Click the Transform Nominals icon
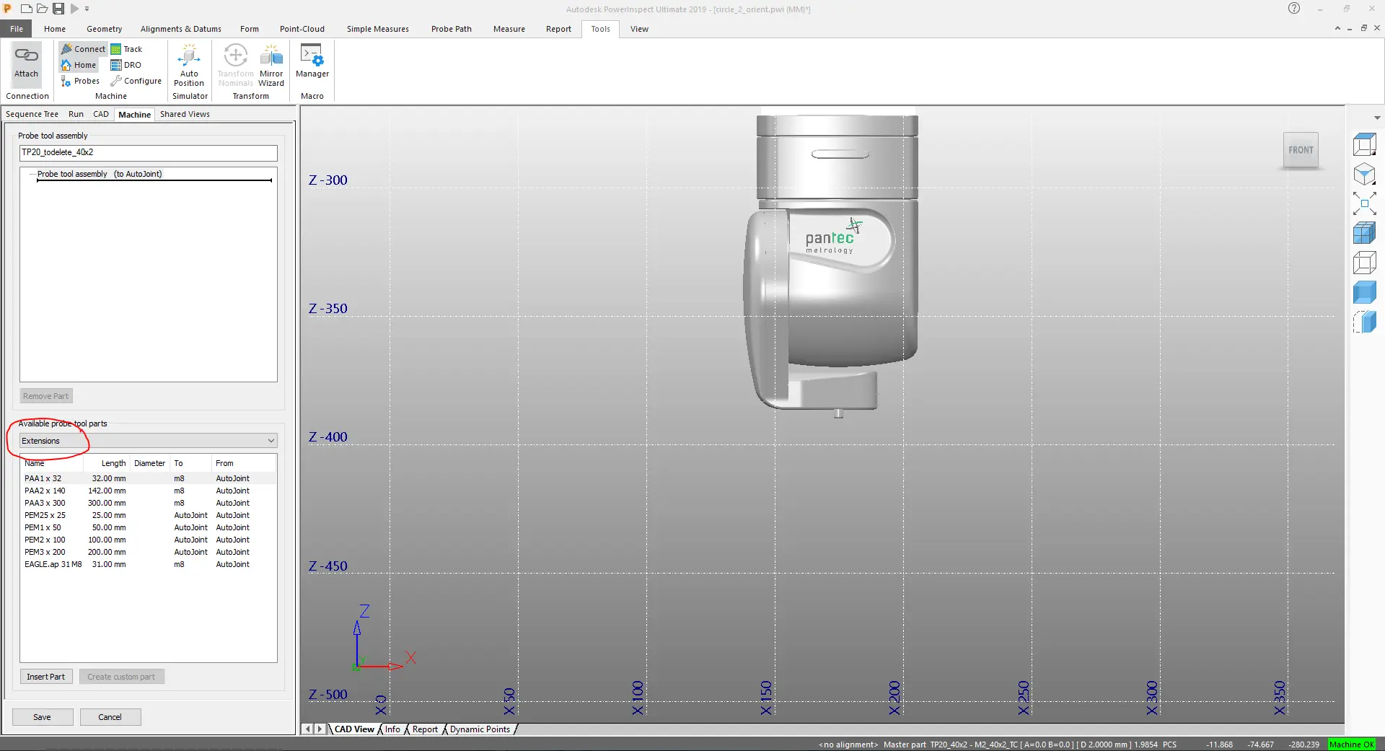This screenshot has height=751, width=1385. pos(235,65)
